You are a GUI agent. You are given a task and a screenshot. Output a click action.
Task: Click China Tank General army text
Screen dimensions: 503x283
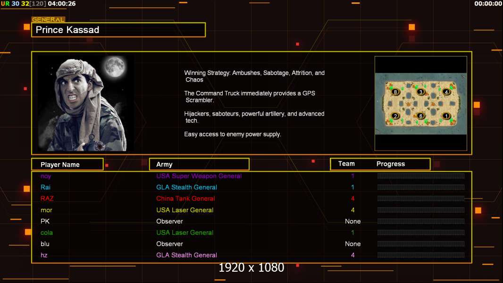(x=185, y=199)
